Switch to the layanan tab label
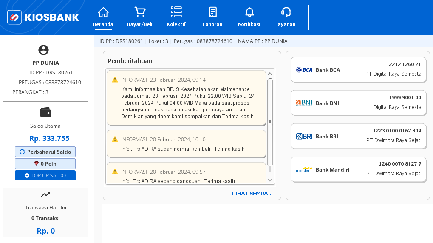This screenshot has height=243, width=433. 286,24
